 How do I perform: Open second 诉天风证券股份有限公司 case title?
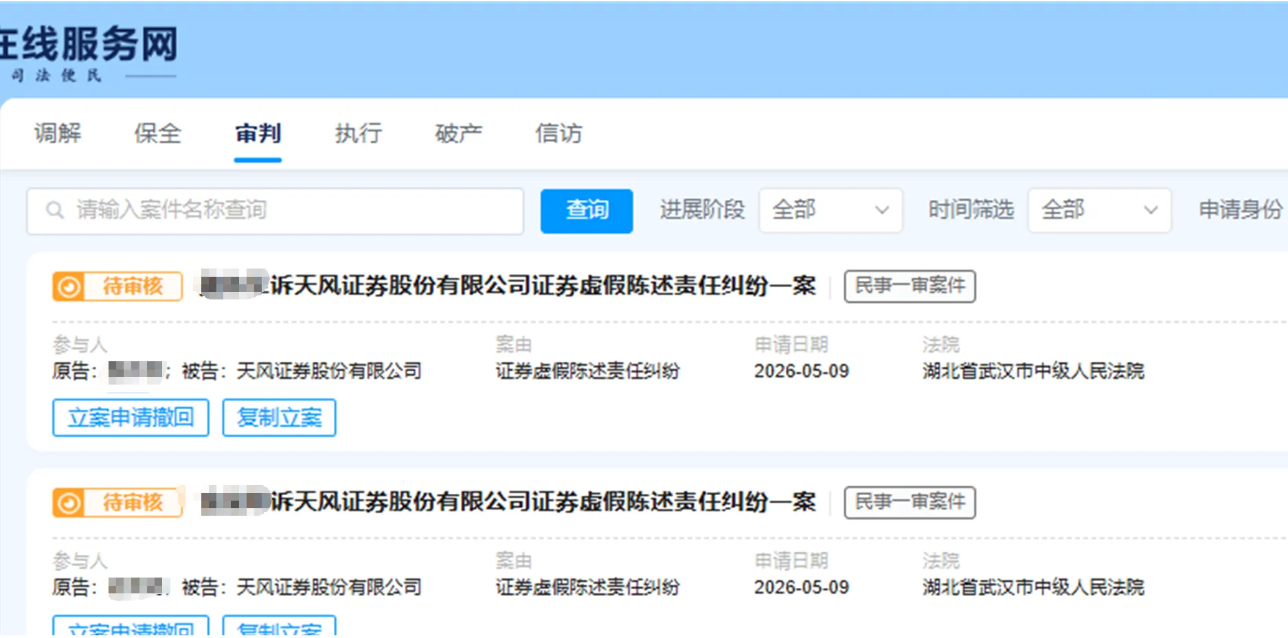click(x=508, y=501)
